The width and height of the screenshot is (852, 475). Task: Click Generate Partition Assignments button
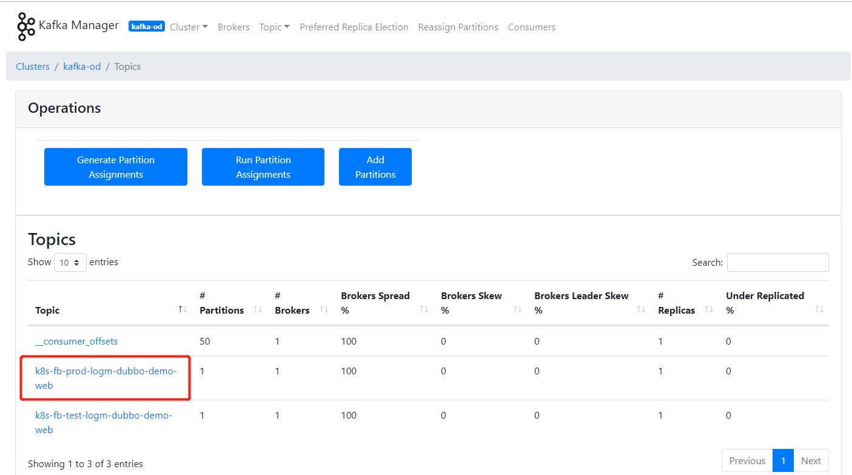(x=116, y=167)
